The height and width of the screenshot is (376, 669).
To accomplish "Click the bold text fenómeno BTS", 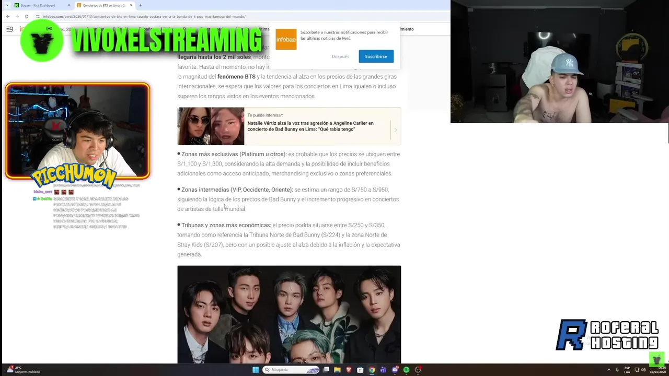I will tap(236, 77).
